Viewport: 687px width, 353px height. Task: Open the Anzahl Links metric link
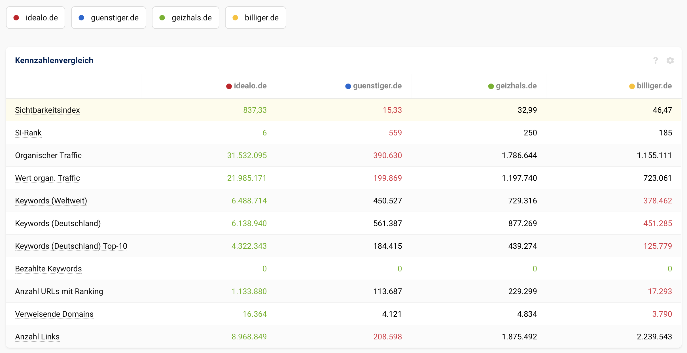click(x=37, y=337)
